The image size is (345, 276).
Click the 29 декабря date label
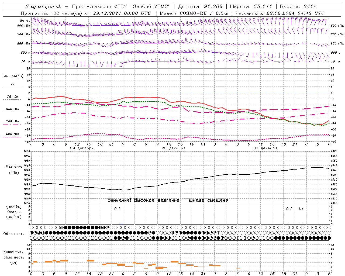click(82, 148)
